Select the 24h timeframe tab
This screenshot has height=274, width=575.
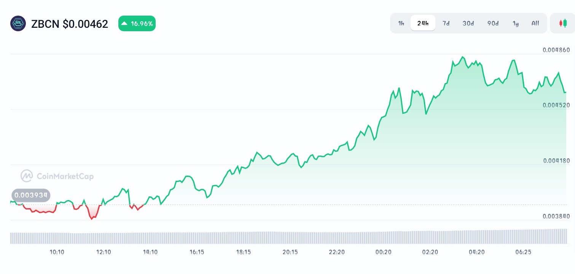click(x=423, y=23)
